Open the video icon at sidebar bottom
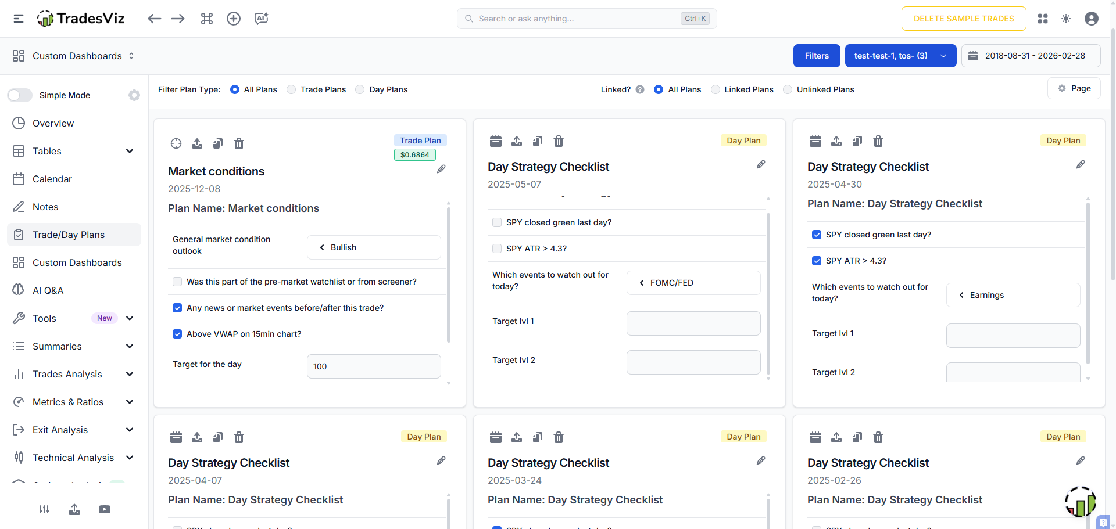This screenshot has height=529, width=1116. (x=105, y=509)
